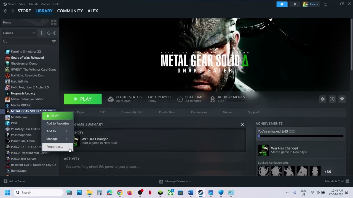This screenshot has height=198, width=353.
Task: Open advanced filter options icon
Action: point(54,42)
